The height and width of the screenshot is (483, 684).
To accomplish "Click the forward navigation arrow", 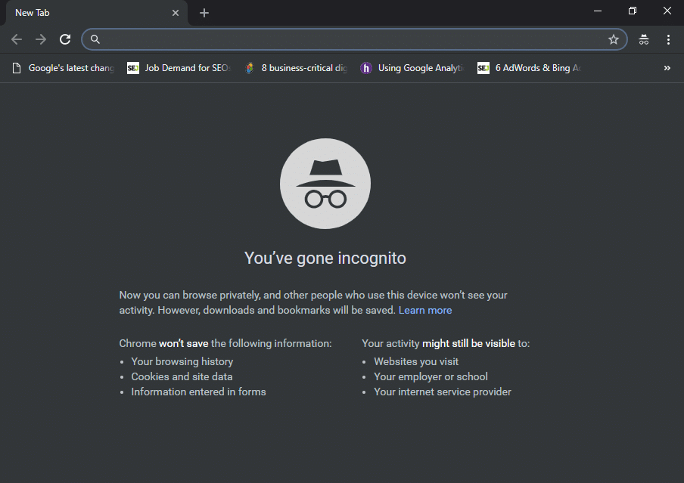I will [41, 39].
